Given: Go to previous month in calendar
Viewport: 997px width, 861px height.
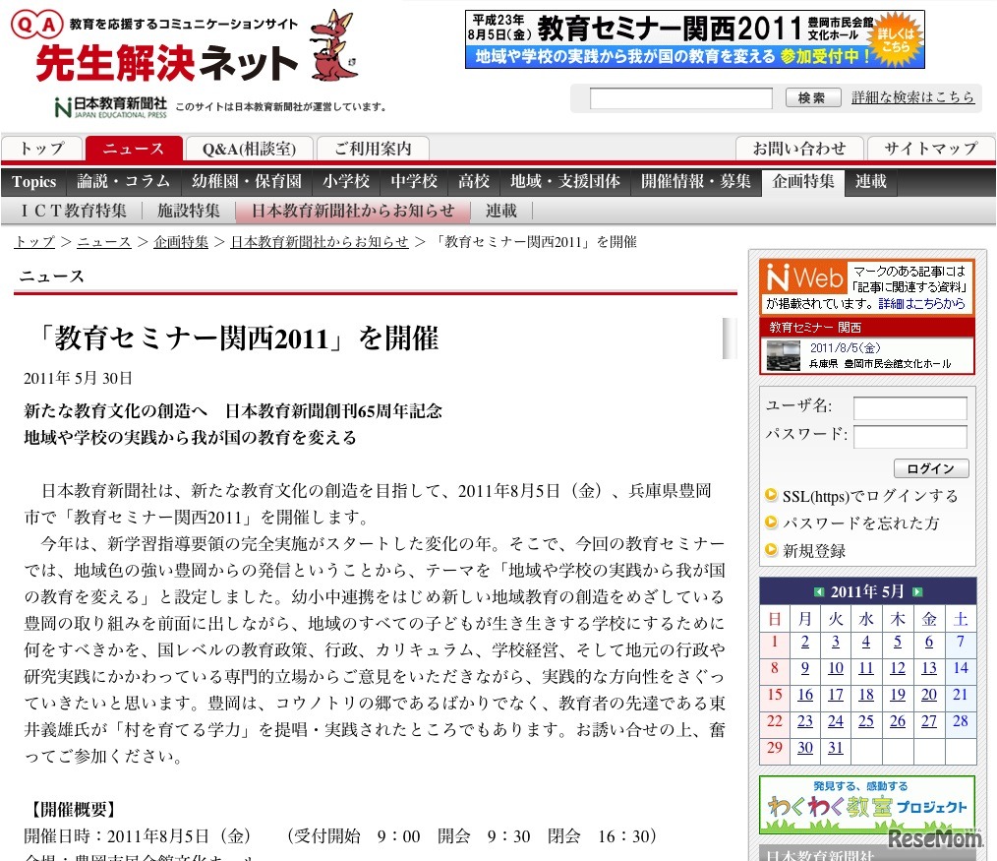Looking at the screenshot, I should 820,592.
